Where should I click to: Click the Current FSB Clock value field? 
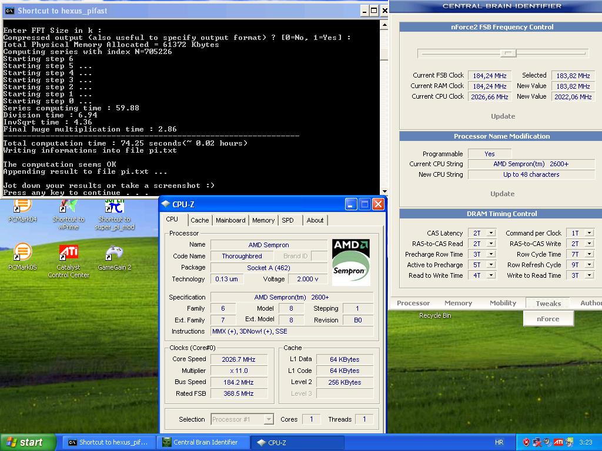tap(490, 76)
